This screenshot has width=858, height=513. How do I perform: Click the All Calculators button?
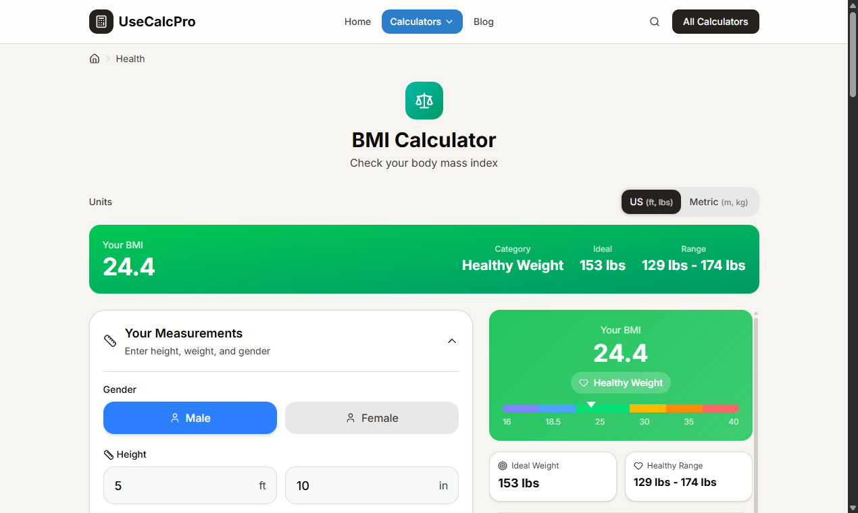[x=715, y=22]
